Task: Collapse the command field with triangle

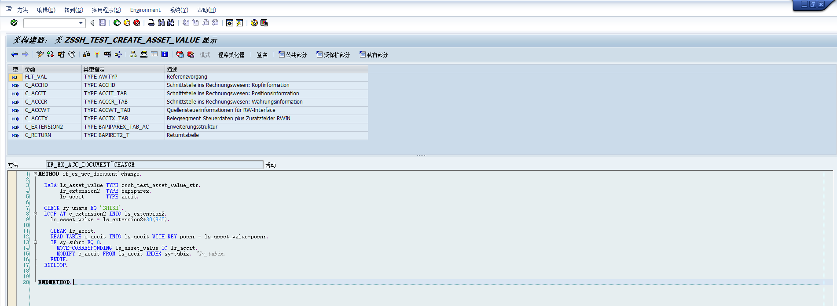Action: [x=92, y=23]
